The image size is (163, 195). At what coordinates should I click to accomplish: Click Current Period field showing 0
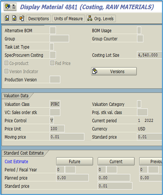tap(102, 170)
